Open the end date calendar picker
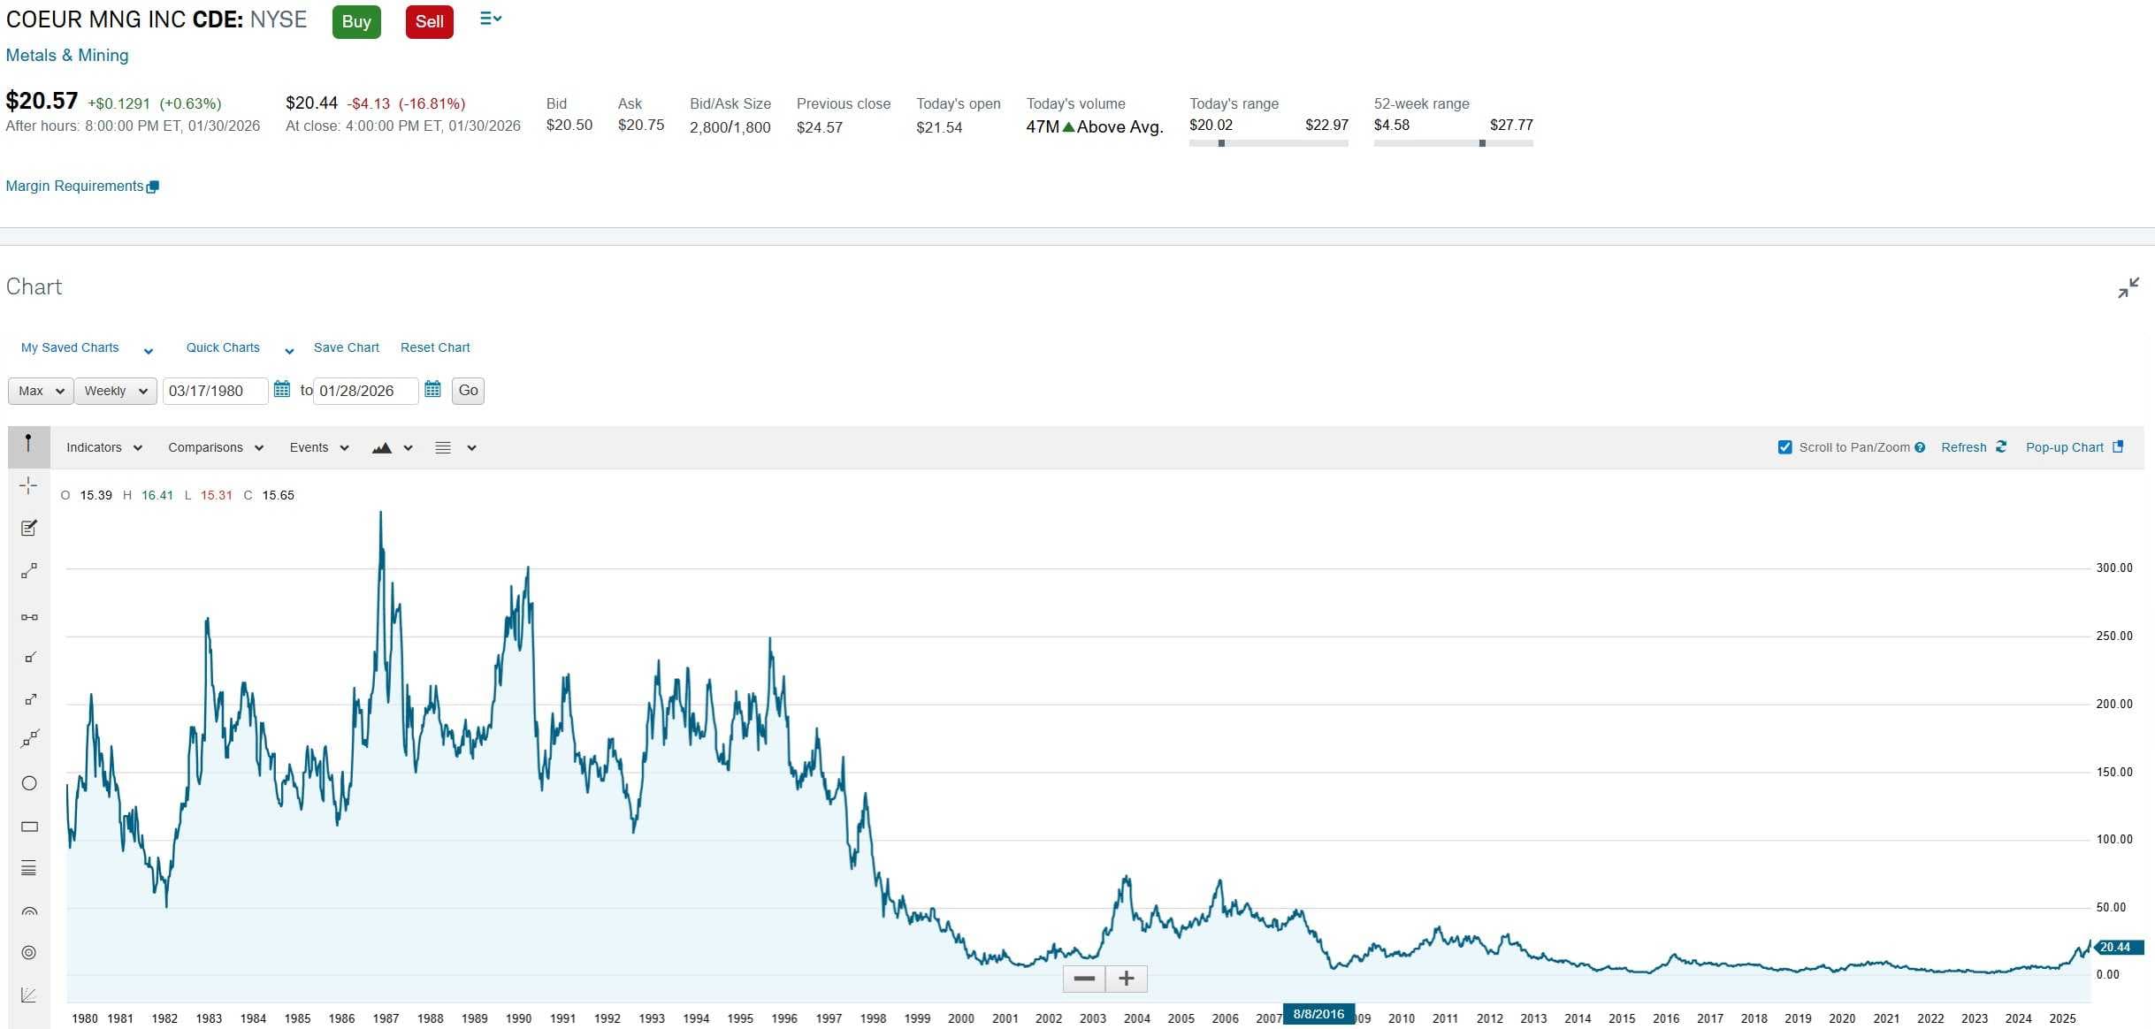 pos(432,389)
